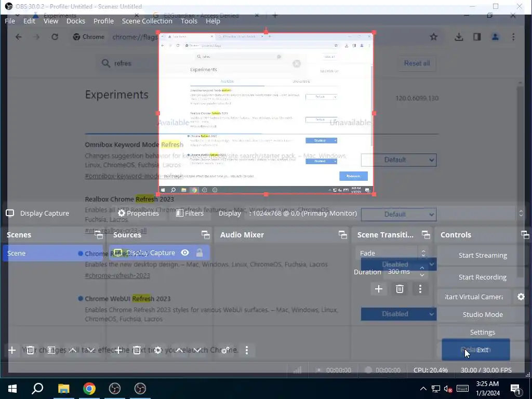532x399 pixels.
Task: Toggle visibility eye of Display Capture source
Action: [185, 252]
